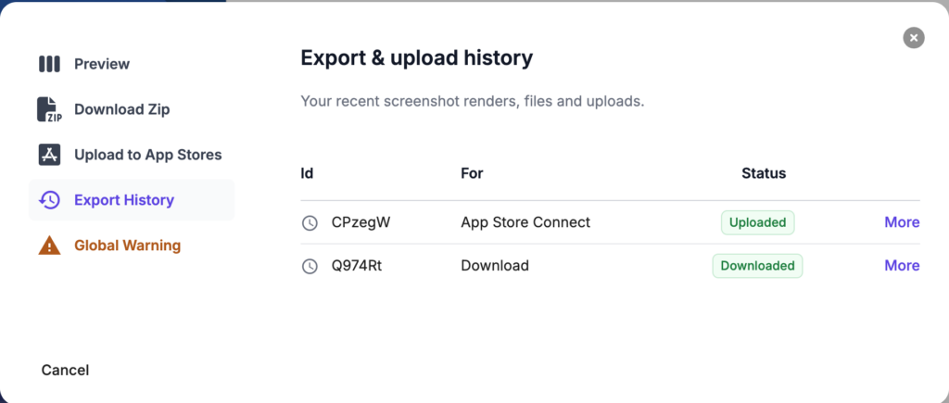949x403 pixels.
Task: Open More for the Q974Rt export
Action: click(902, 266)
